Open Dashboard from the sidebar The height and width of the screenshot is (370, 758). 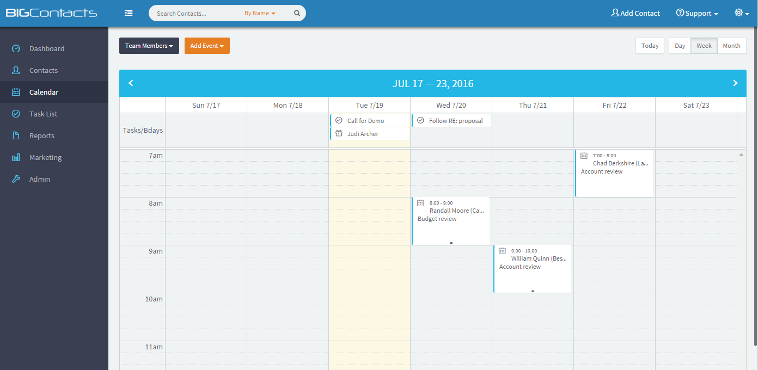47,48
